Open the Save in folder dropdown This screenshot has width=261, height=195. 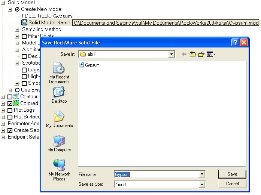pos(172,54)
